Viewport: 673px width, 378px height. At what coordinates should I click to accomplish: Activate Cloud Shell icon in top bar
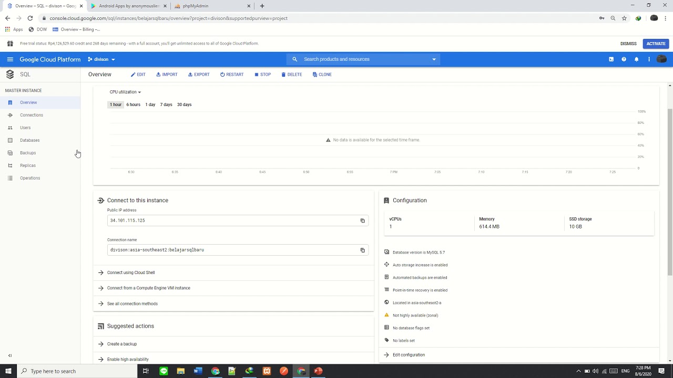click(611, 59)
